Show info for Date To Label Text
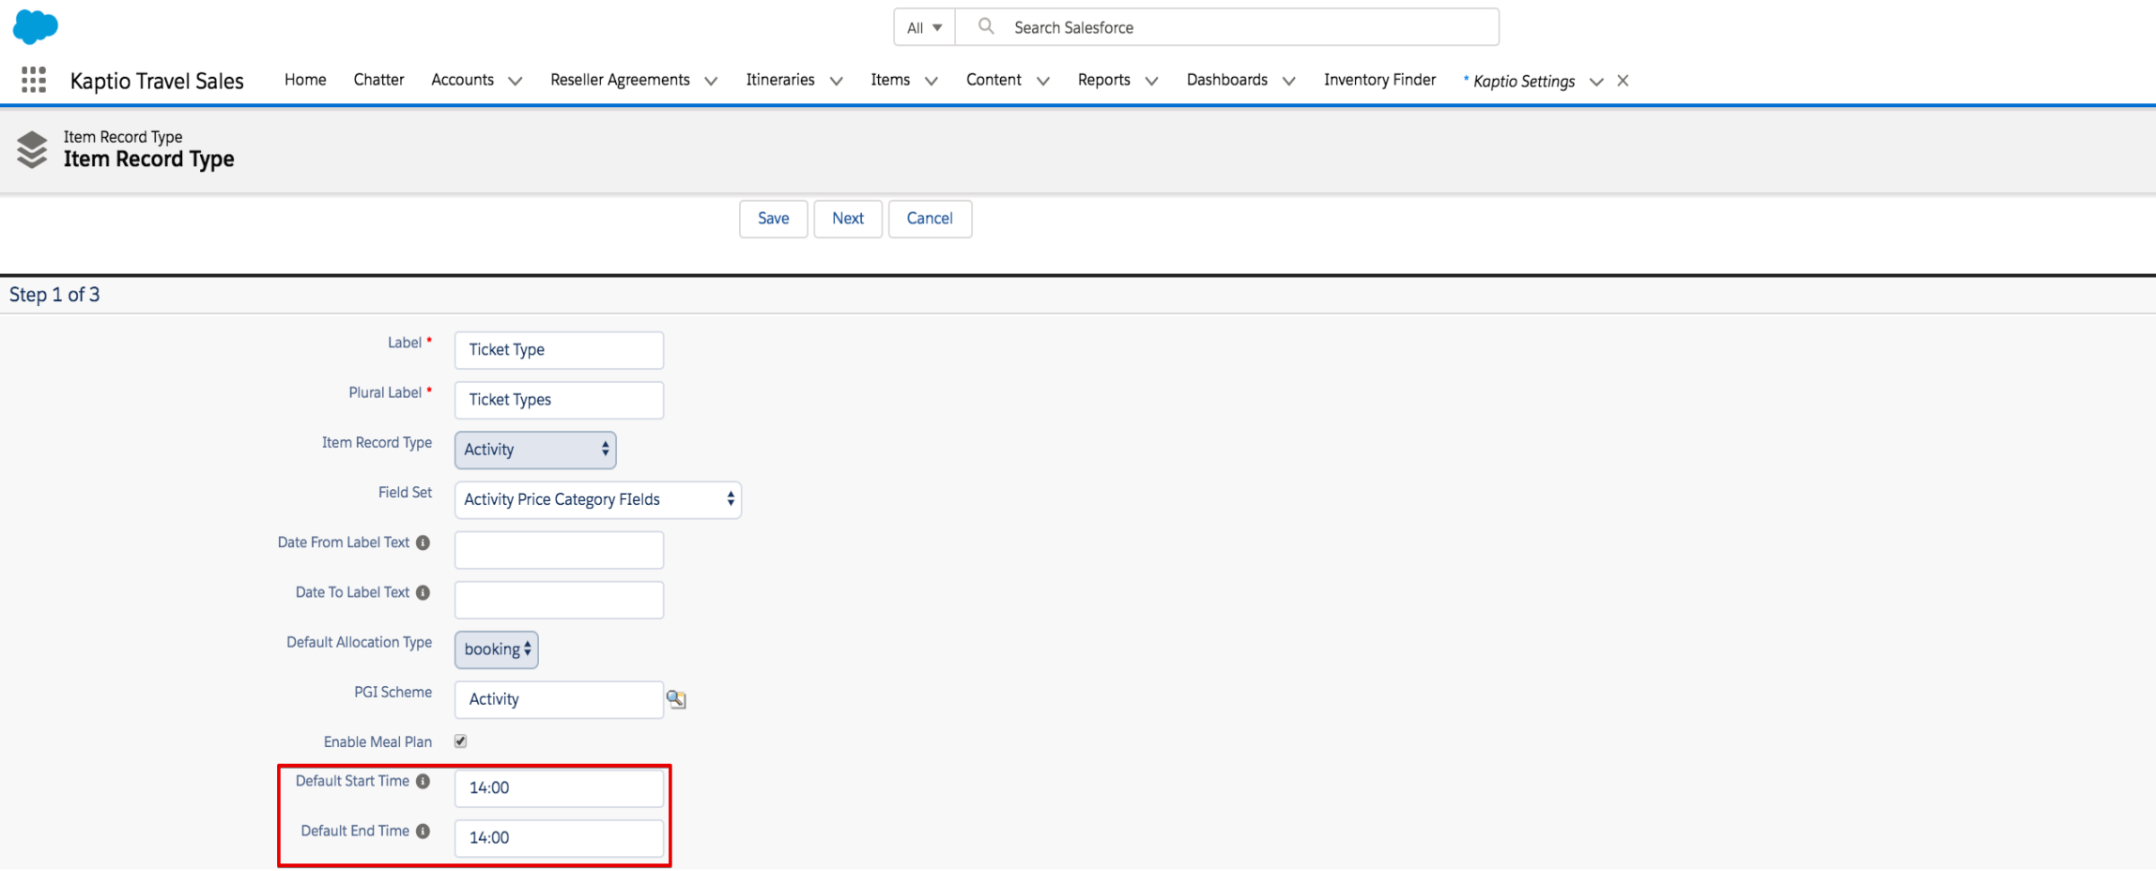Image resolution: width=2156 pixels, height=871 pixels. (423, 592)
